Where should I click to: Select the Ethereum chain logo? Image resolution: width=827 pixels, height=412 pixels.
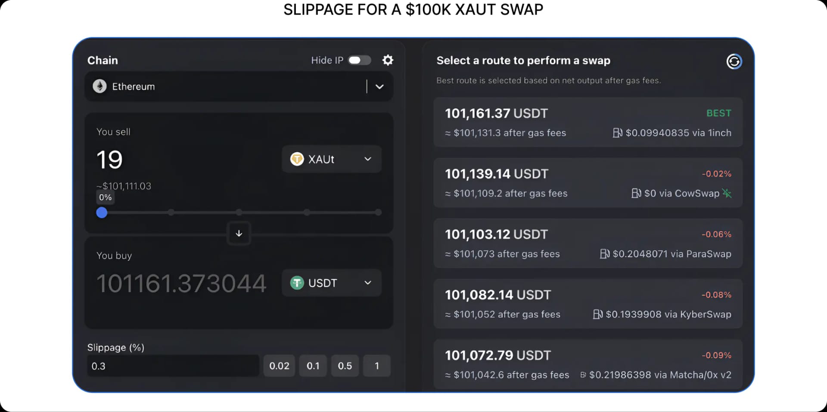(99, 86)
